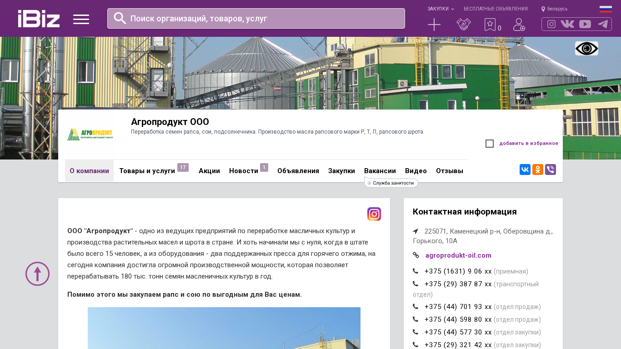621x349 pixels.
Task: Open agroprodukt-oil.com website link
Action: coord(458,255)
